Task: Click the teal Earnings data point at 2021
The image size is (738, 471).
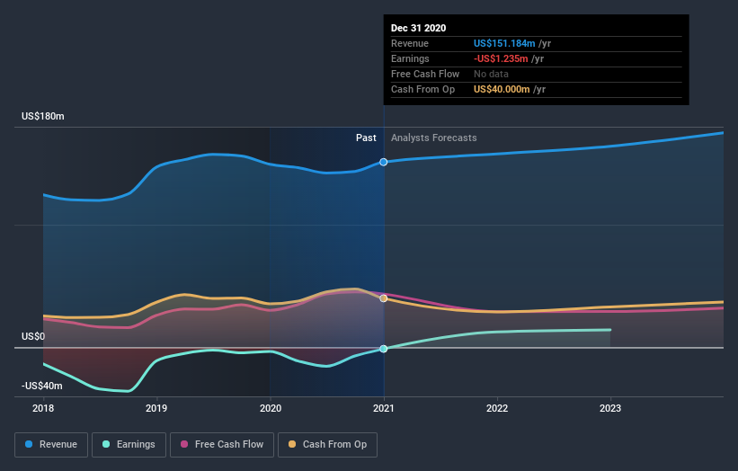Action: [x=384, y=349]
